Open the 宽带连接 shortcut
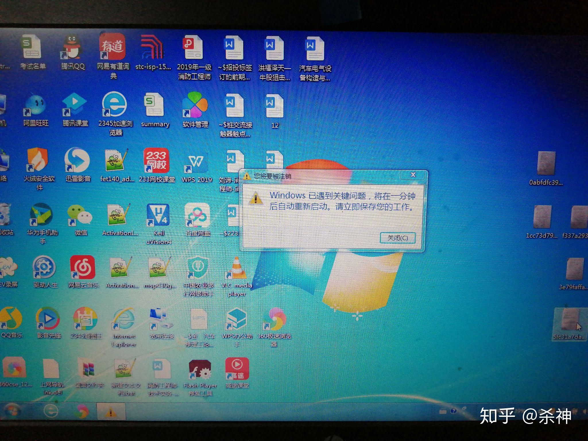The width and height of the screenshot is (588, 441). pyautogui.click(x=162, y=323)
